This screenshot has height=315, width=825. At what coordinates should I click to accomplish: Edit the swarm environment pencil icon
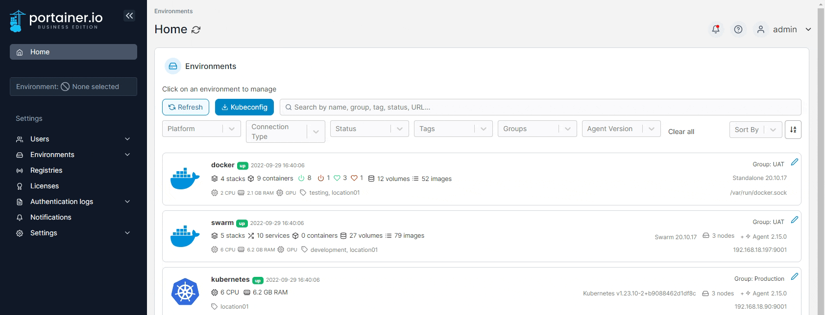point(795,220)
